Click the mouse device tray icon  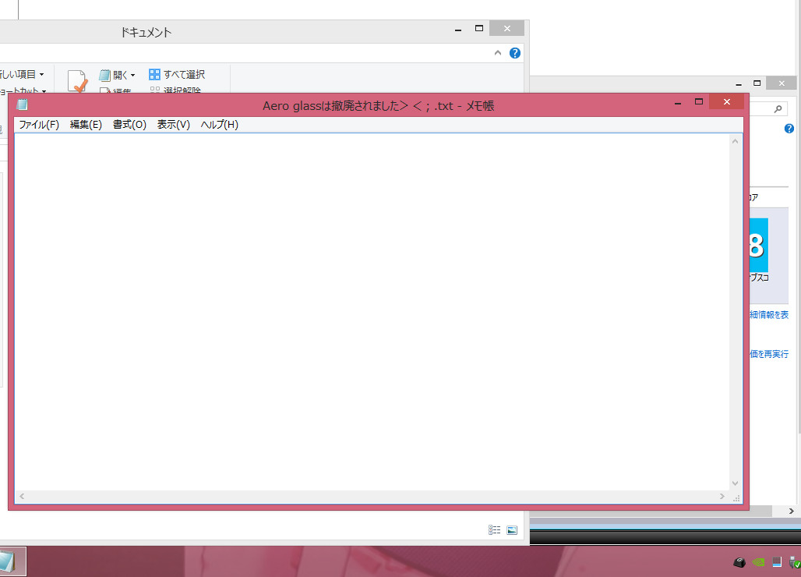739,562
